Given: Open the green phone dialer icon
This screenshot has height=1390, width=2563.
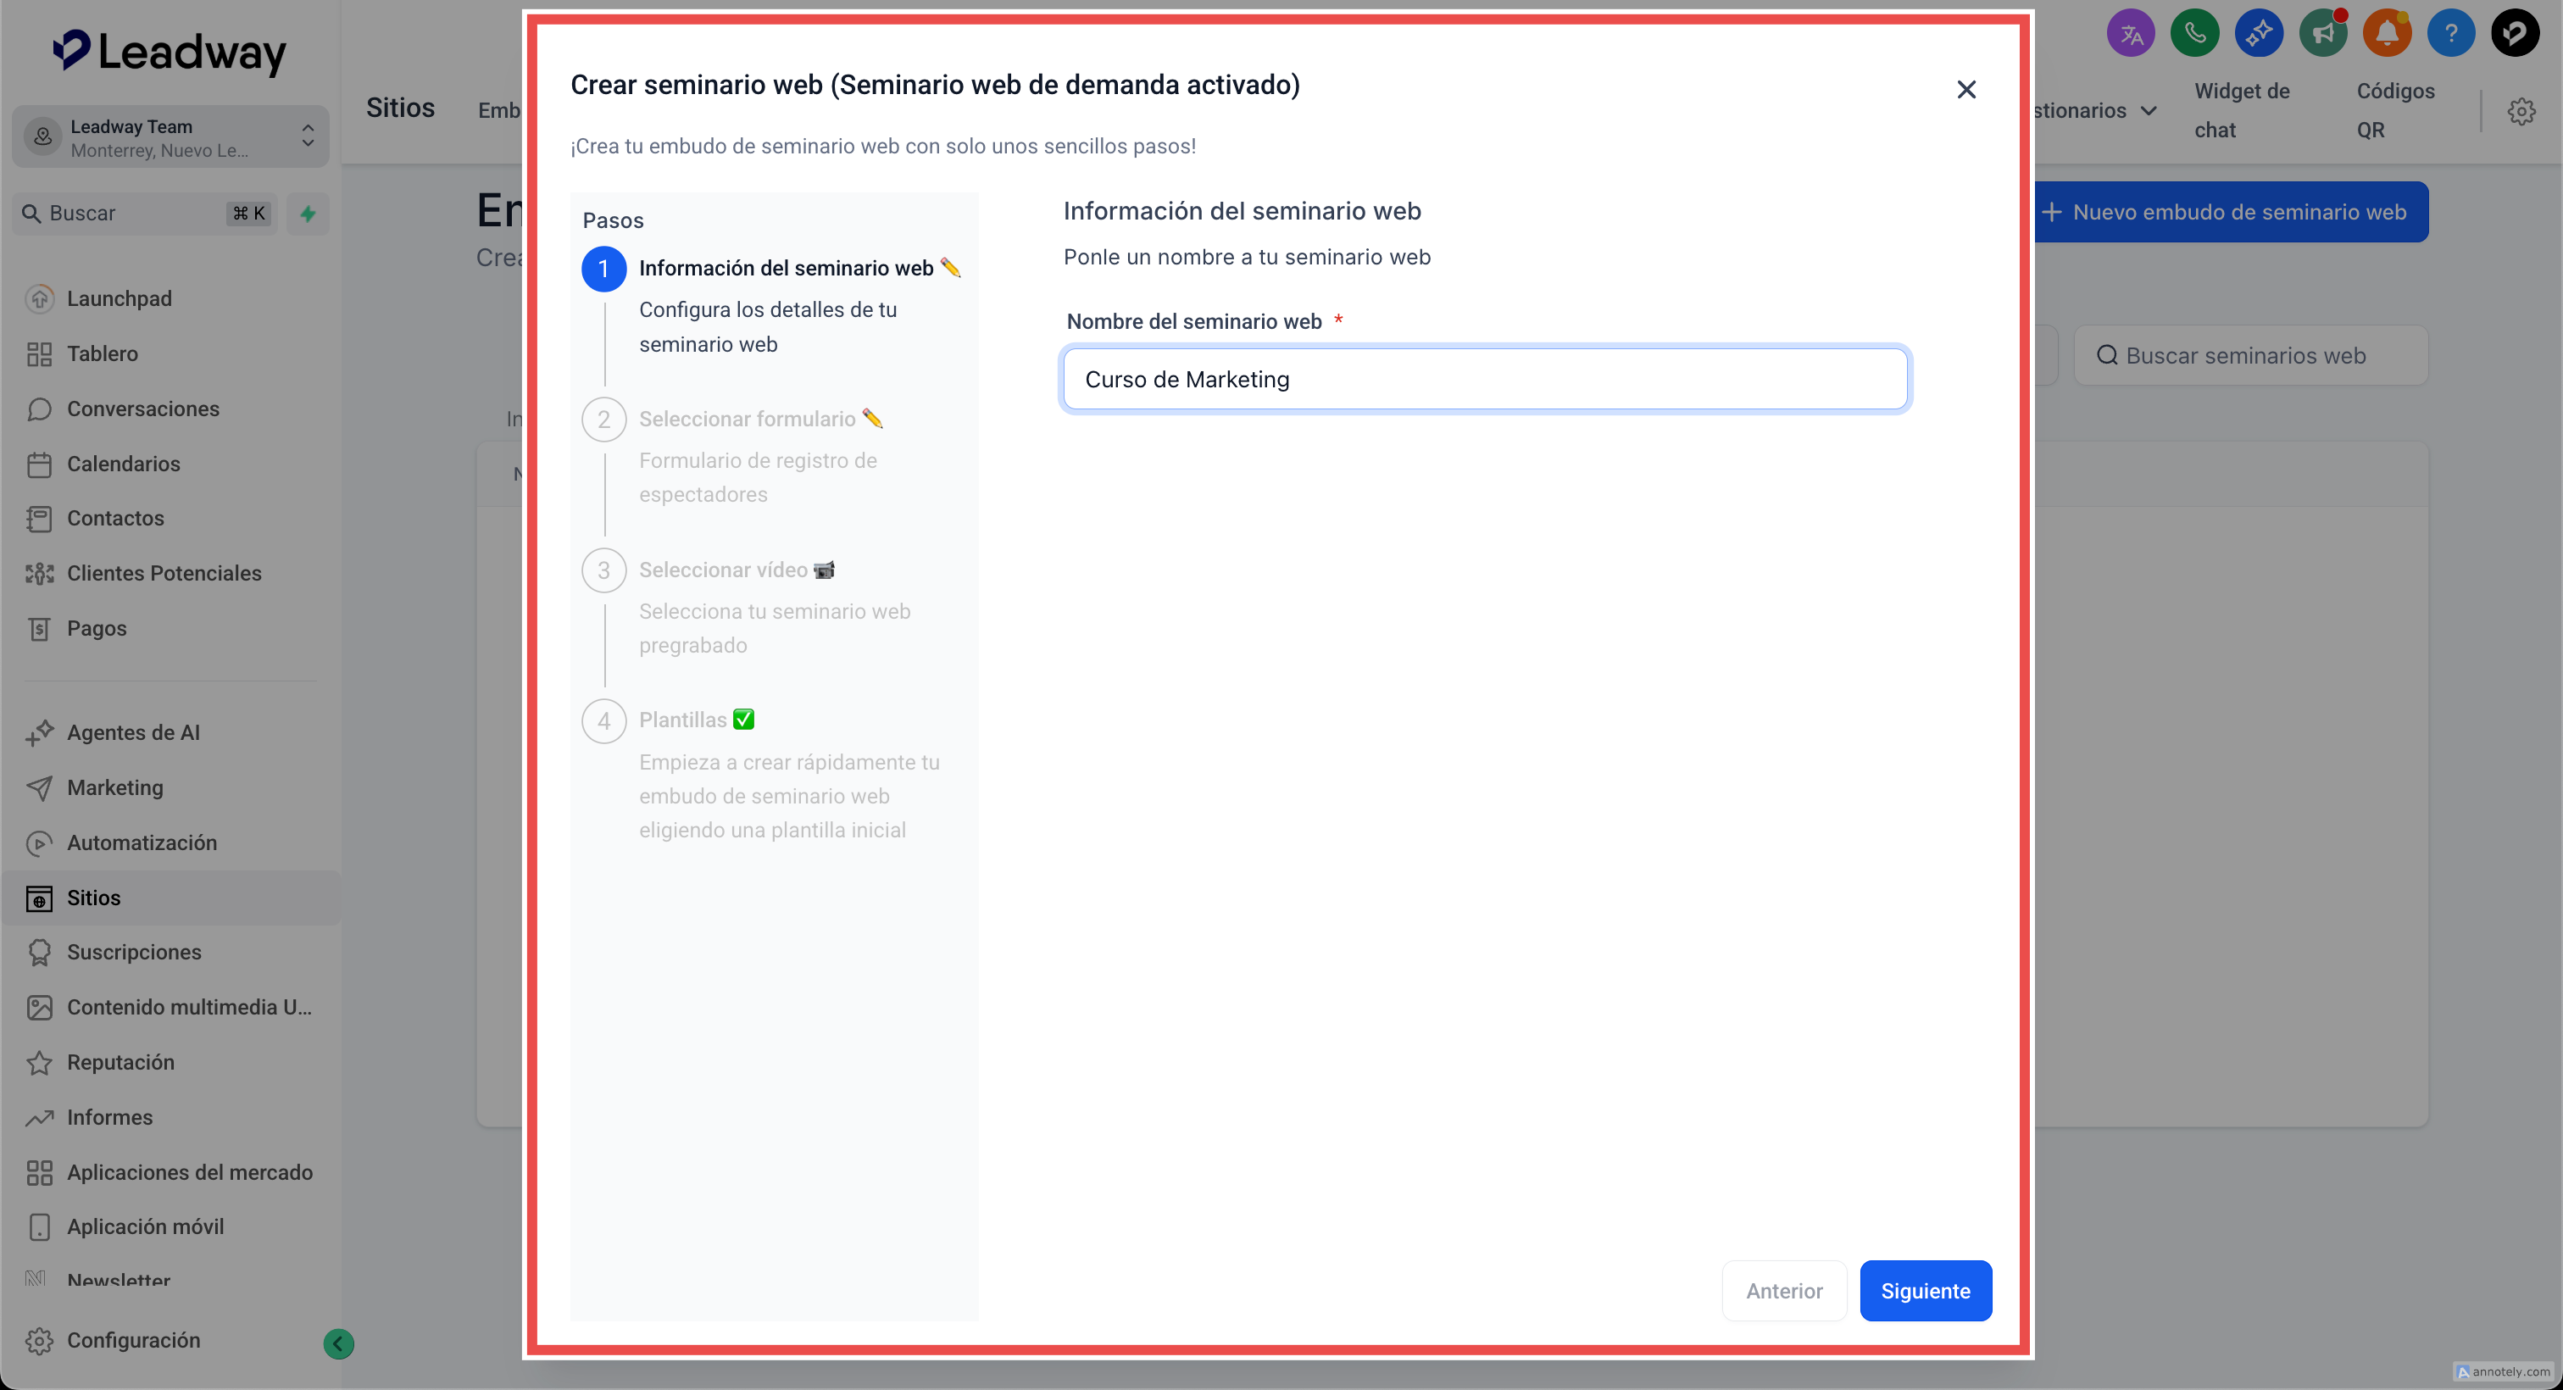Looking at the screenshot, I should coord(2195,34).
